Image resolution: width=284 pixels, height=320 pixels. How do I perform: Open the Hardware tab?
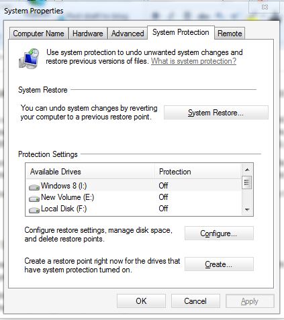pyautogui.click(x=88, y=34)
